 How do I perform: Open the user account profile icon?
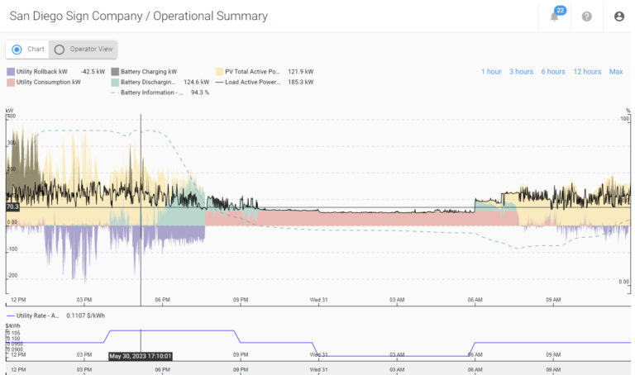618,17
